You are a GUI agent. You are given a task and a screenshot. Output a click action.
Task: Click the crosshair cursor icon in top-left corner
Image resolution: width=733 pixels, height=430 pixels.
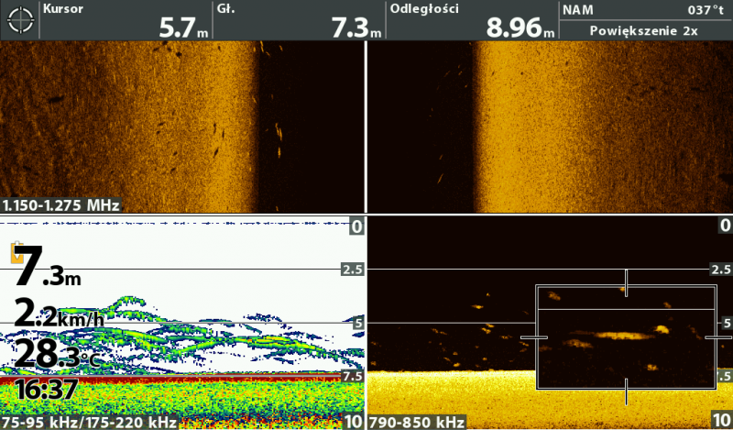click(x=20, y=20)
